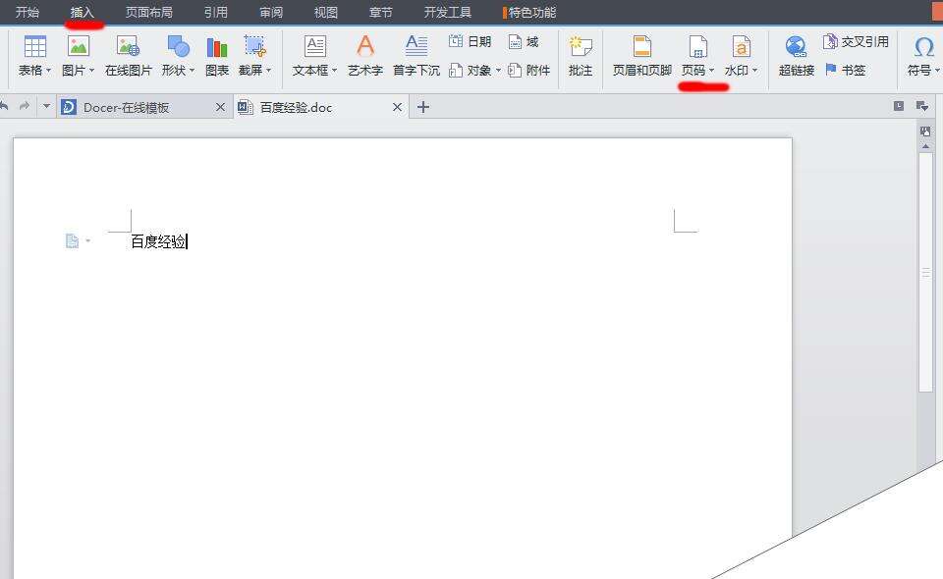
Task: Click the vertical scrollbar up arrow
Action: [925, 146]
